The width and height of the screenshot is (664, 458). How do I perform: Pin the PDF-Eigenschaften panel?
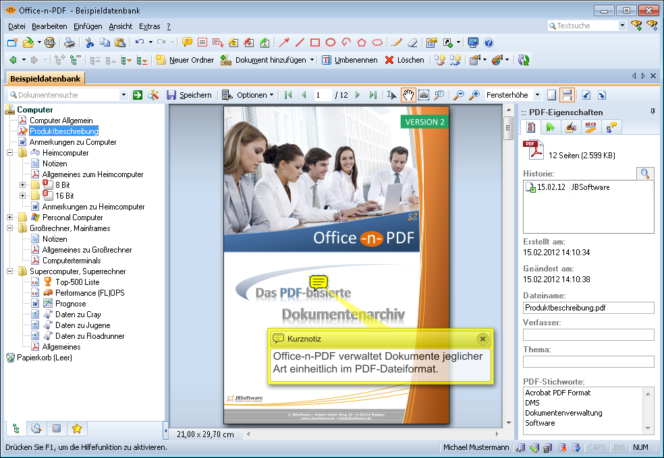point(653,112)
